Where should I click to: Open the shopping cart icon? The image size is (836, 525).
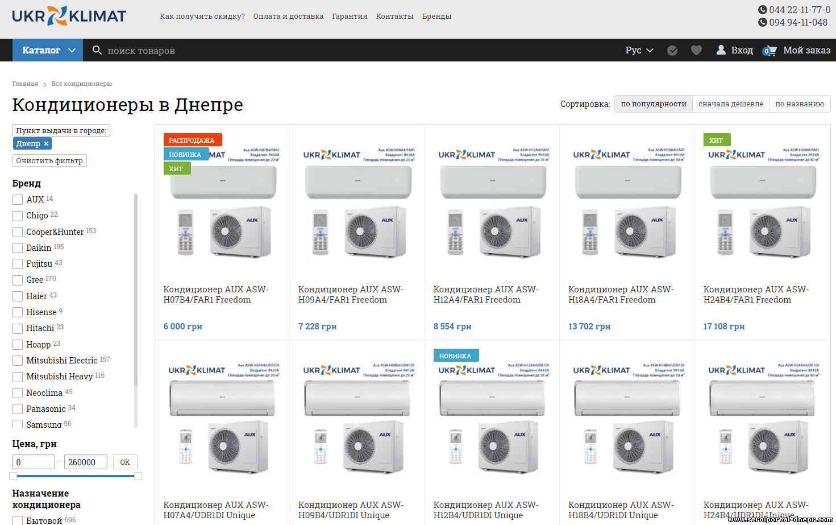770,51
